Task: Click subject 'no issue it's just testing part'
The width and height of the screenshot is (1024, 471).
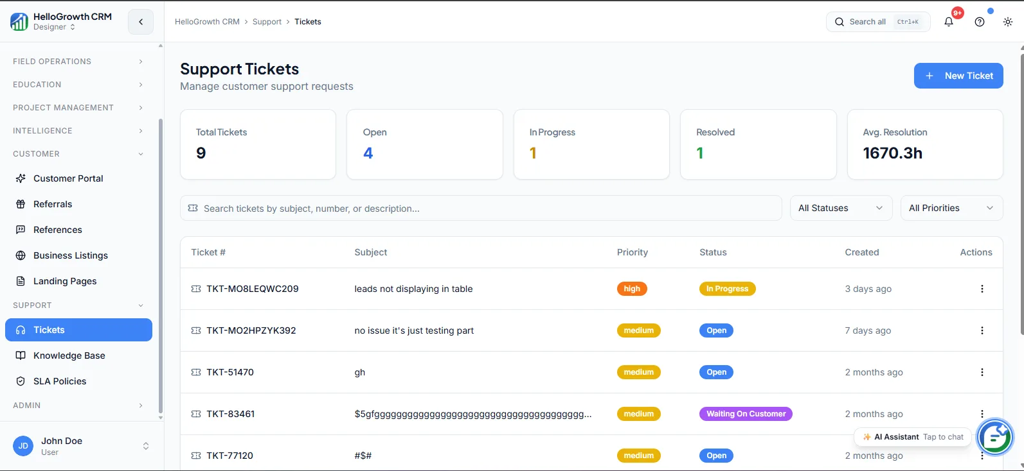Action: coord(414,330)
